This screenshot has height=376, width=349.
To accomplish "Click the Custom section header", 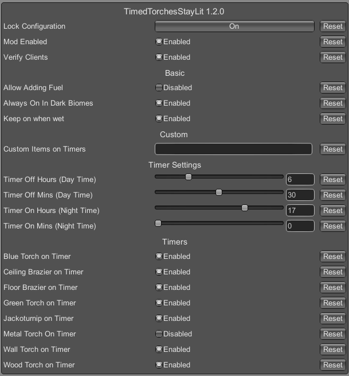I will pyautogui.click(x=174, y=134).
